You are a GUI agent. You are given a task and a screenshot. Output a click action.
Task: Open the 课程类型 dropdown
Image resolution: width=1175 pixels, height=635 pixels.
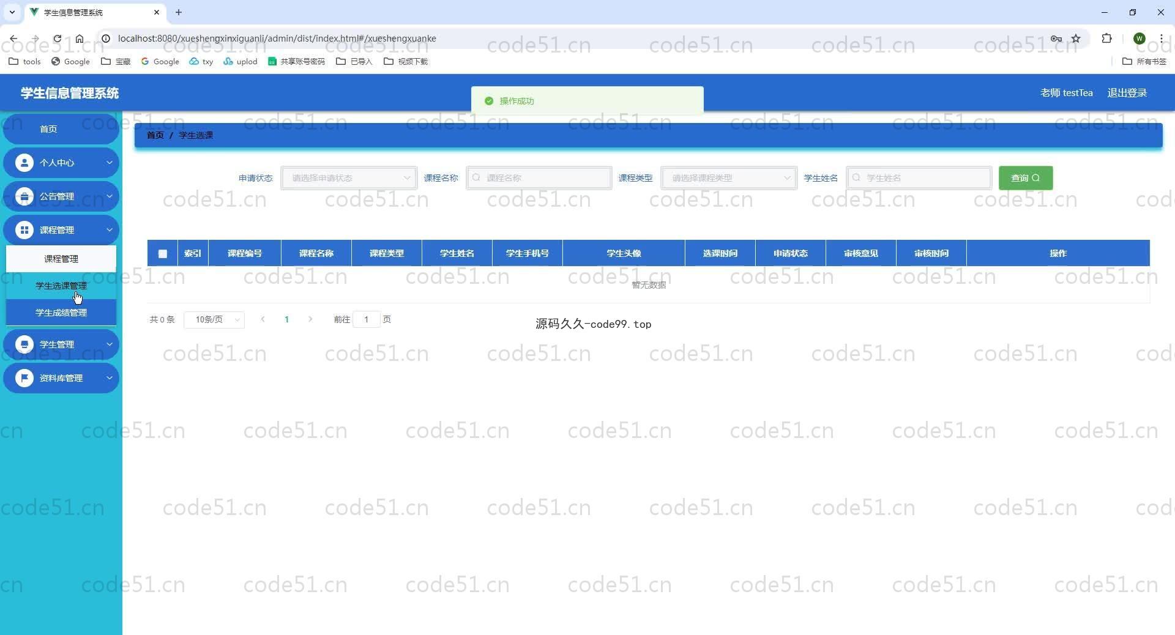click(729, 178)
